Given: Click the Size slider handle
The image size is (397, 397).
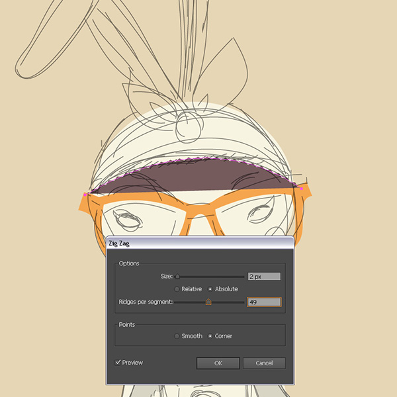Looking at the screenshot, I should point(177,277).
